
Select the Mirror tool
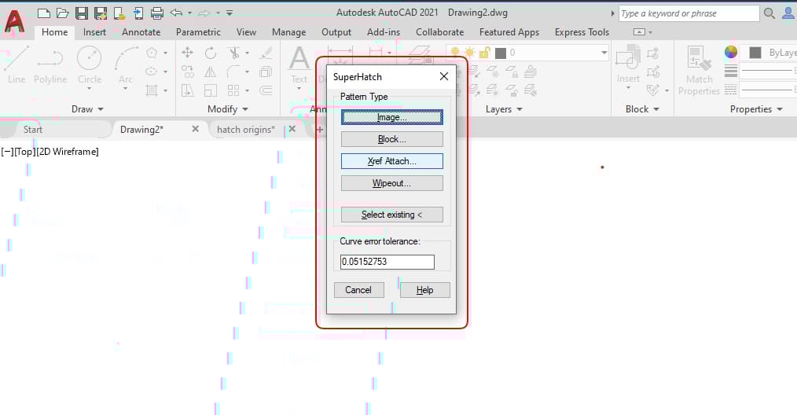[211, 72]
